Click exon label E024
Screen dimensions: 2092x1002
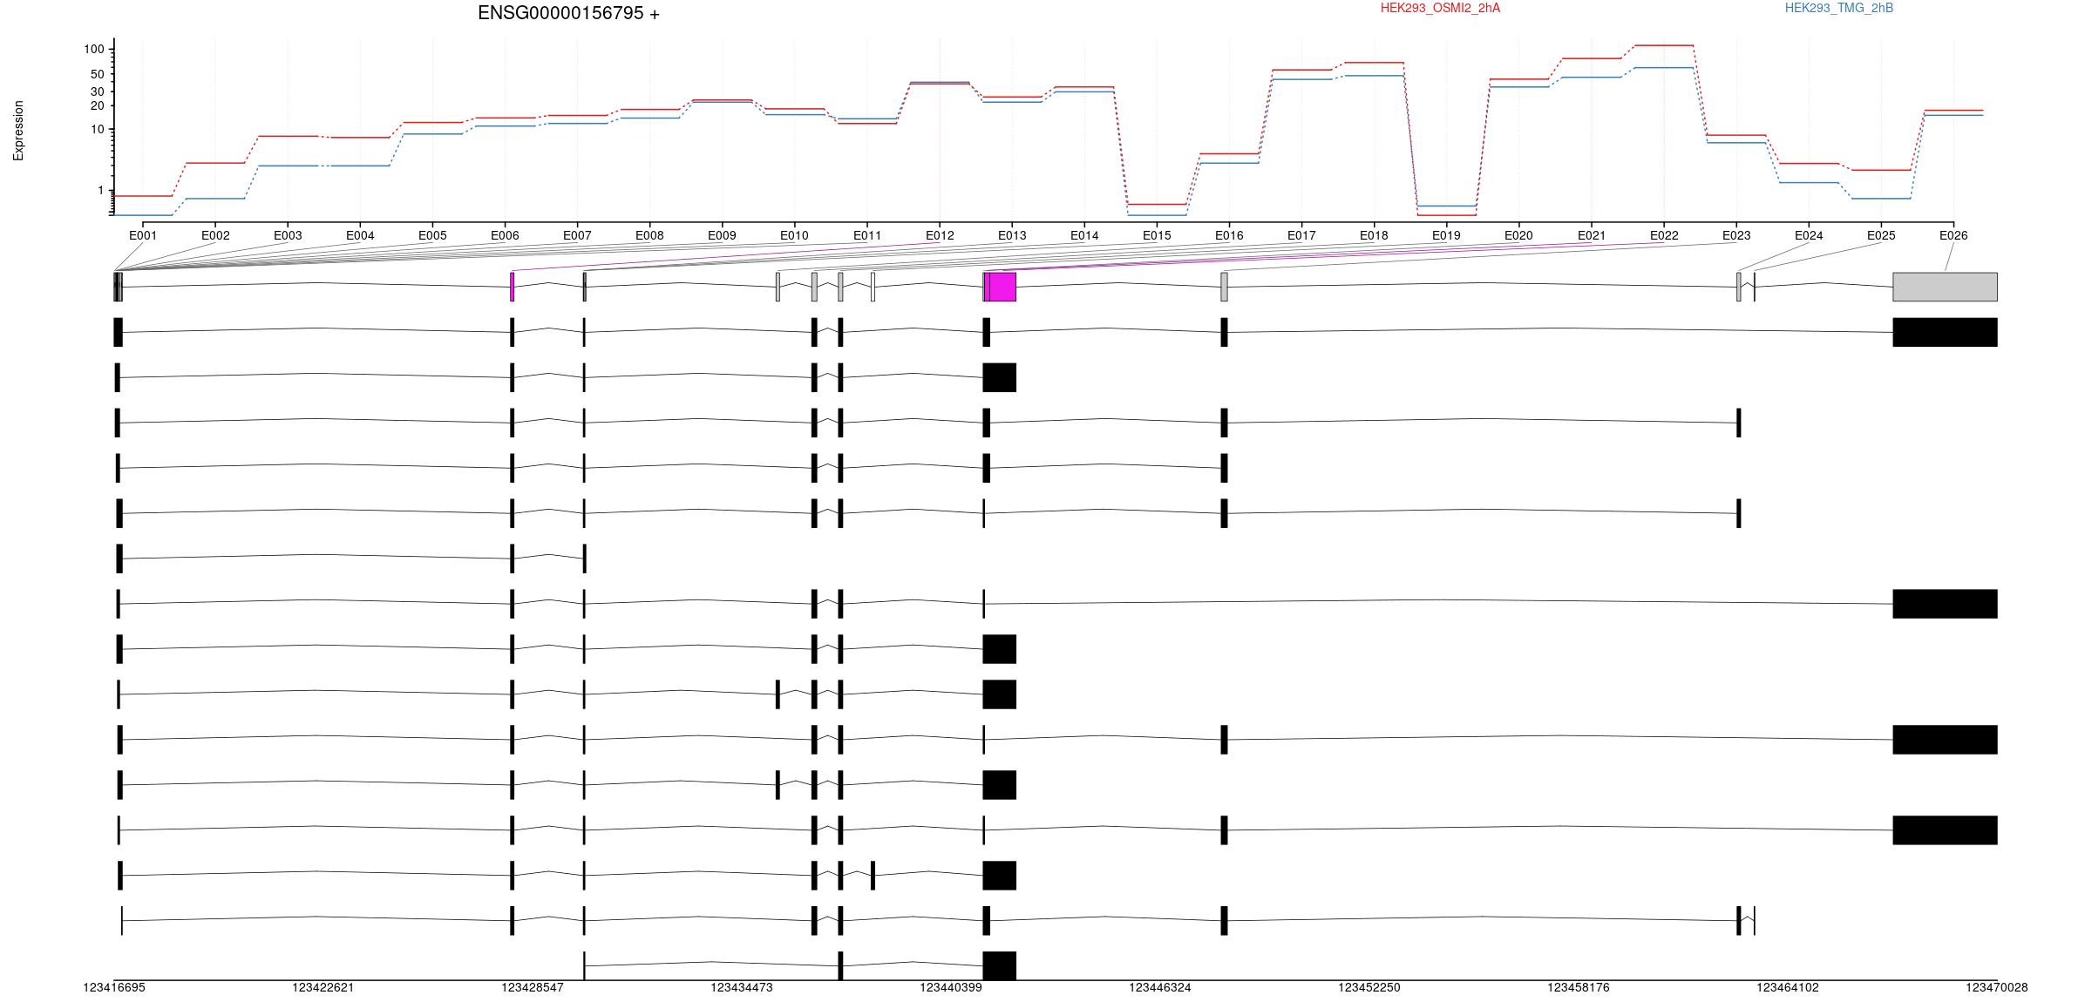pos(1809,235)
